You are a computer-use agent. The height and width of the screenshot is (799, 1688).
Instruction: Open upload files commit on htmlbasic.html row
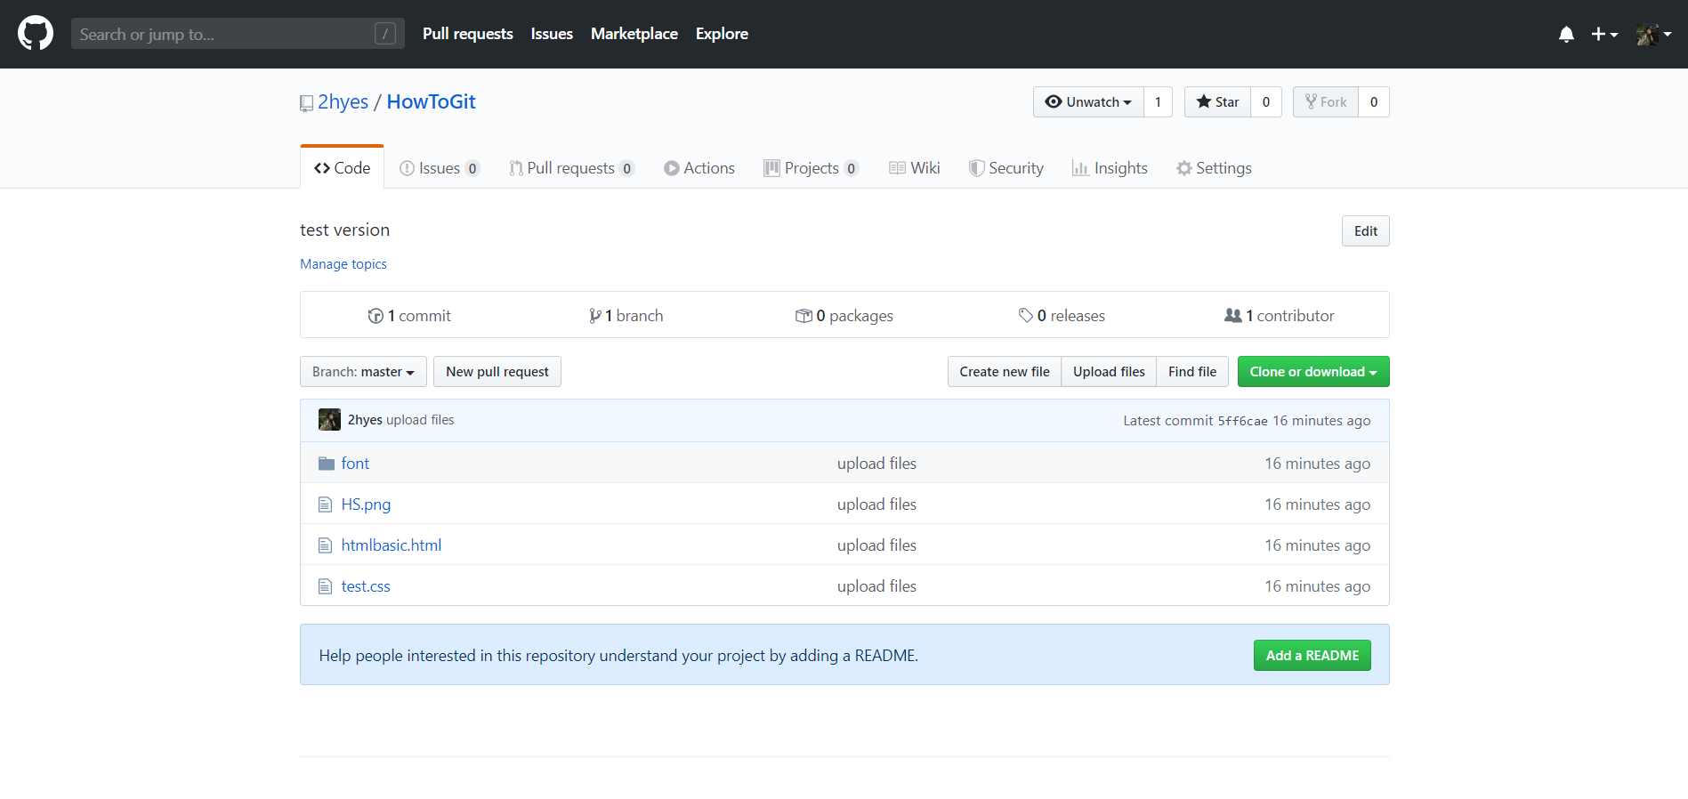point(876,545)
